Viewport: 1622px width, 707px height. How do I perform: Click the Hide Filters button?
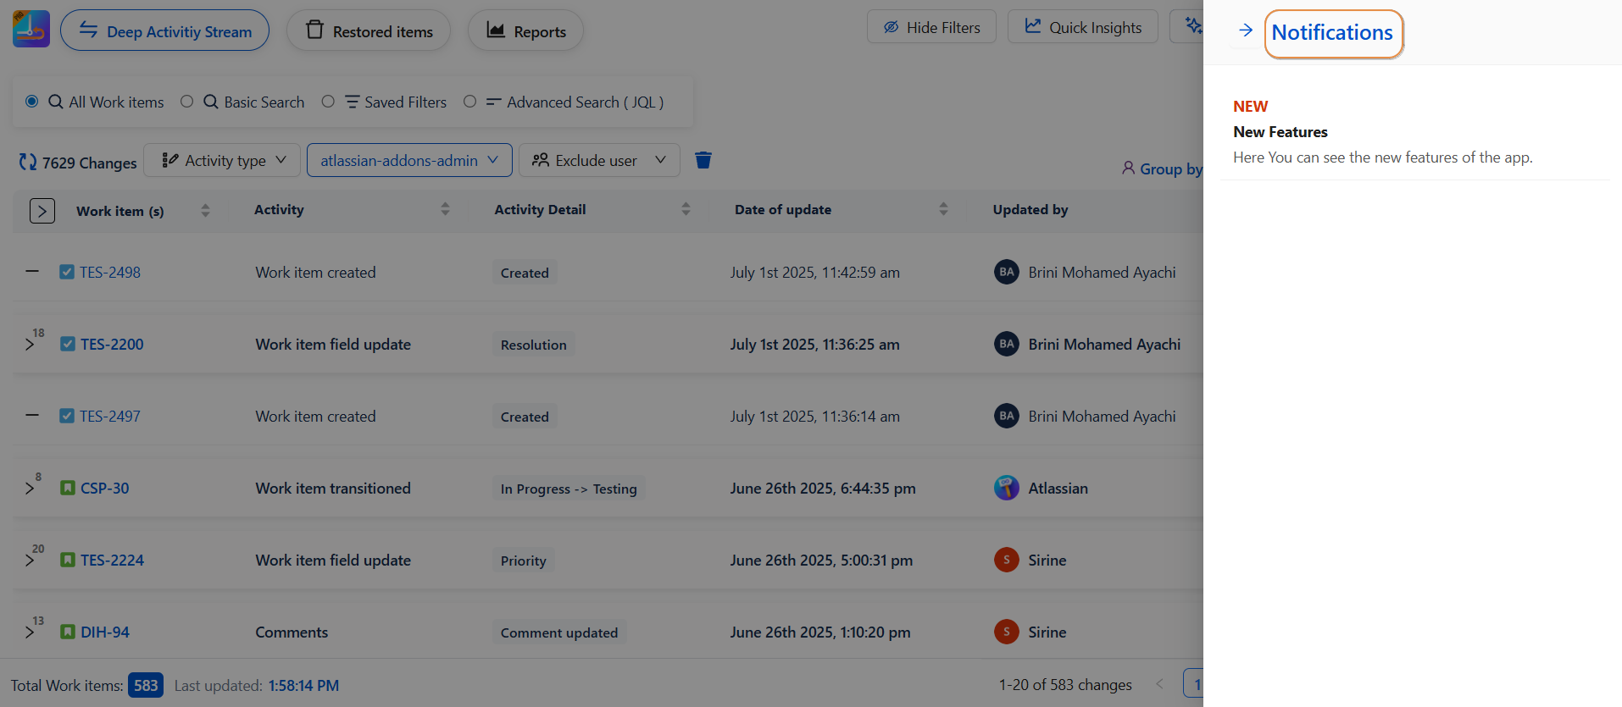point(930,27)
